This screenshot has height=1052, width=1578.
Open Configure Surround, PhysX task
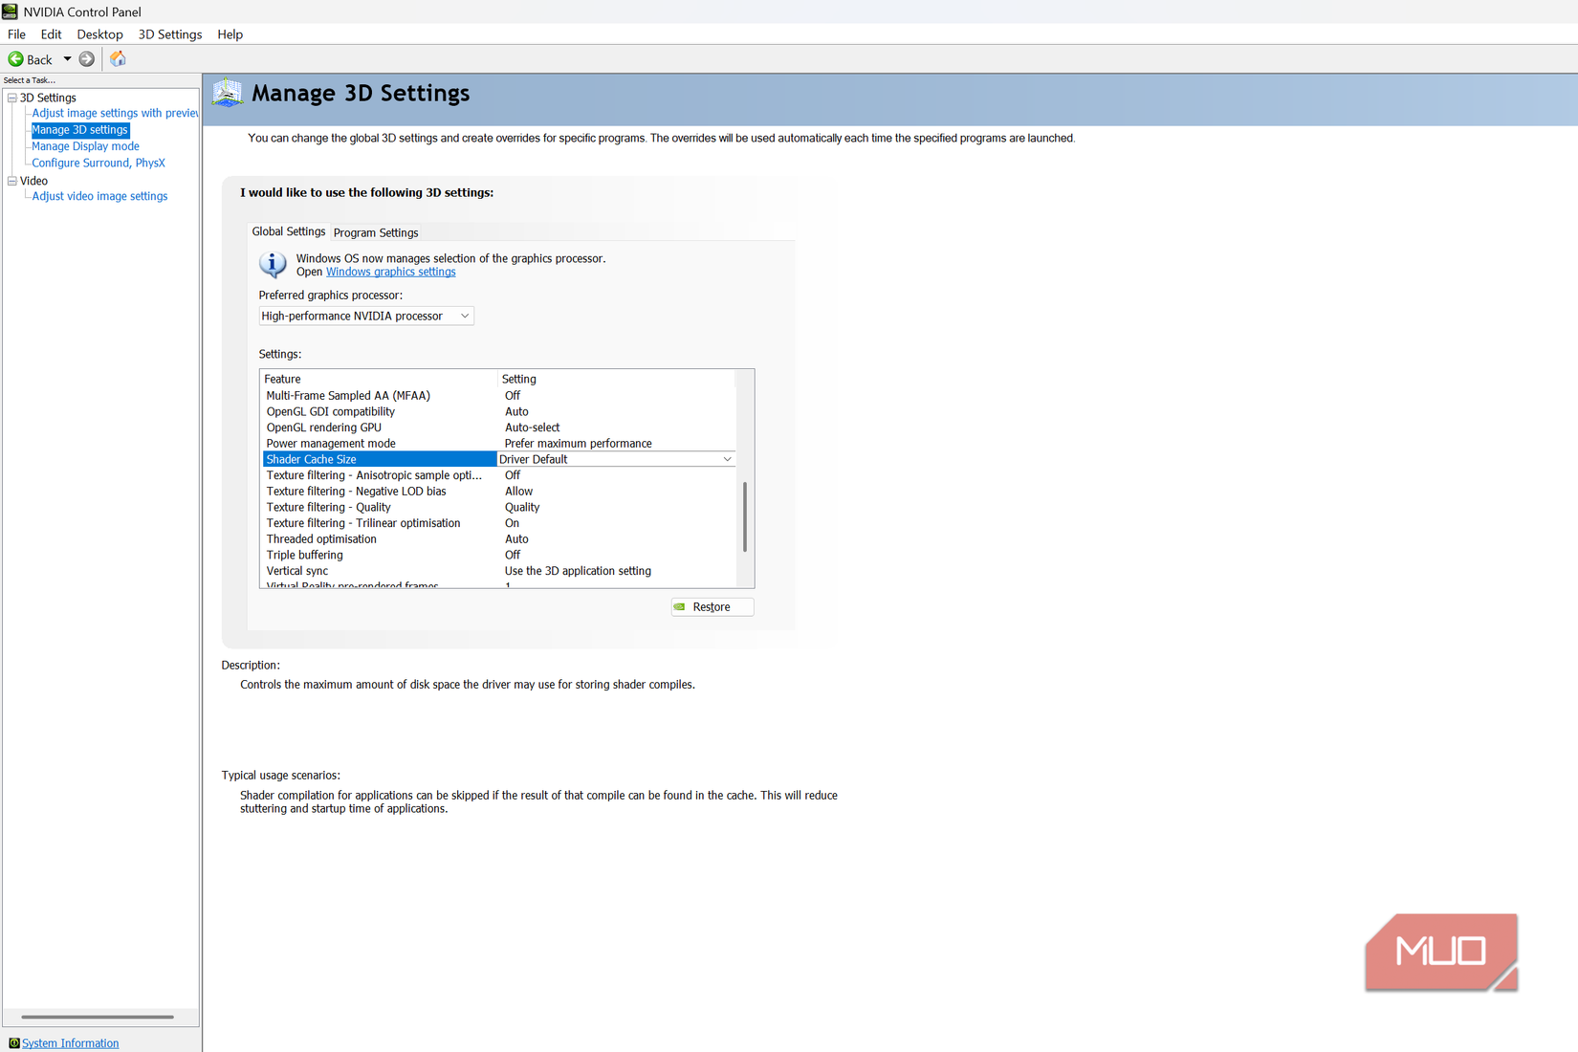pyautogui.click(x=99, y=163)
